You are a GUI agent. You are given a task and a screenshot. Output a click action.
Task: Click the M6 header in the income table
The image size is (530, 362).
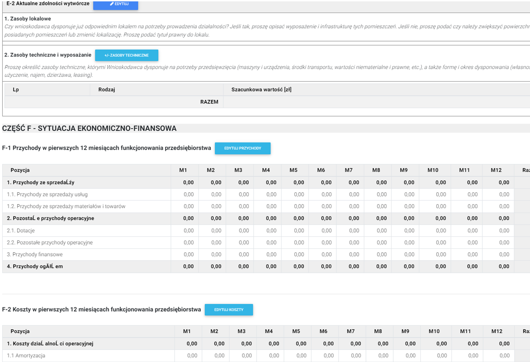pos(321,170)
